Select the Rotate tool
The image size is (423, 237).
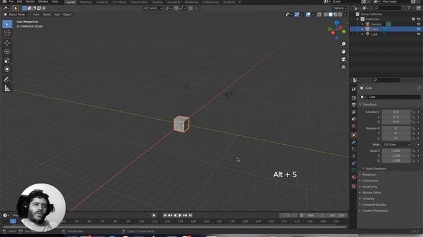click(x=7, y=51)
